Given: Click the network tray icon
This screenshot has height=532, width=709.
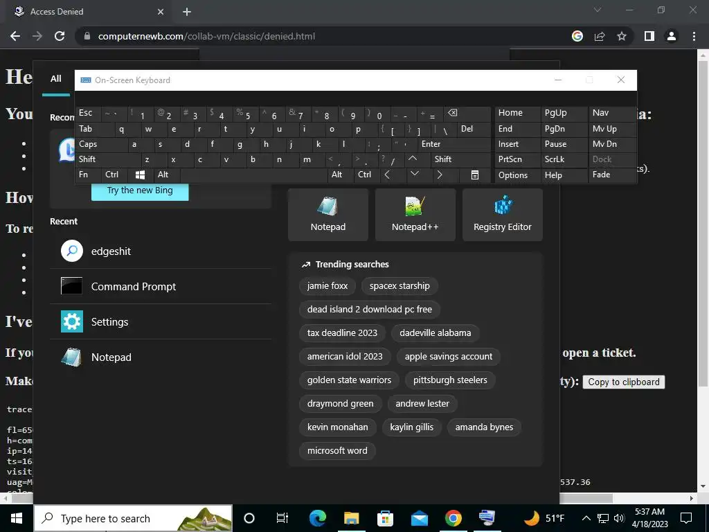Looking at the screenshot, I should 603,518.
